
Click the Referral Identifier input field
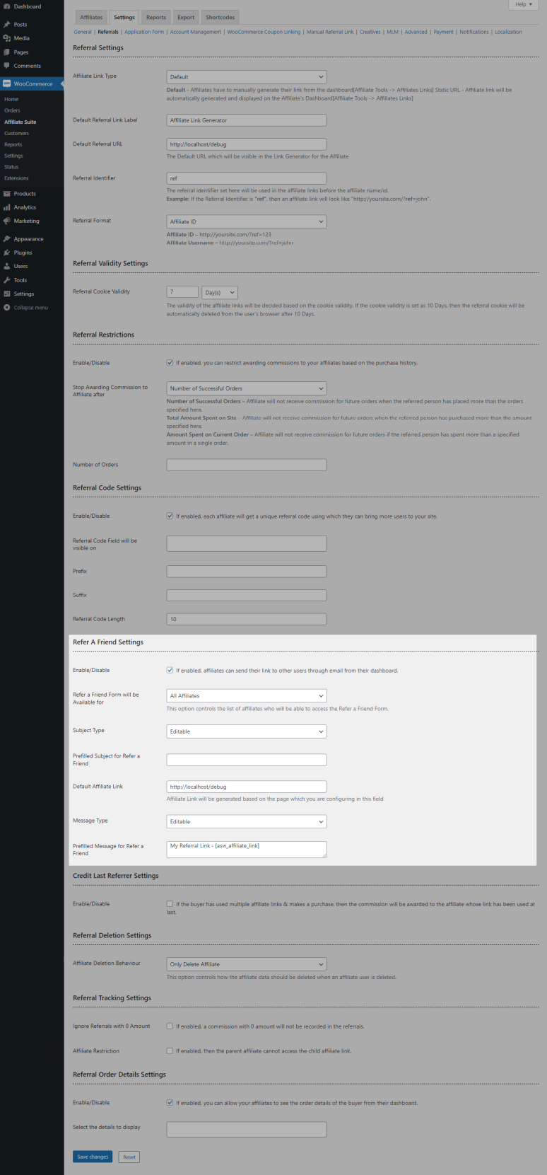(247, 178)
